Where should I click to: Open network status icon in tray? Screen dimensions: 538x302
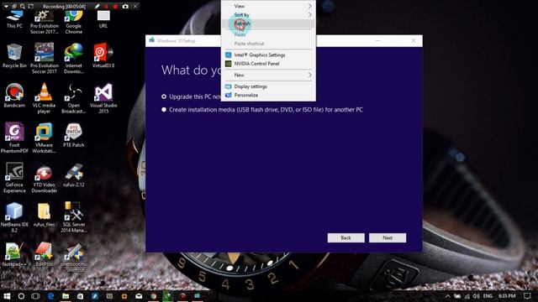(467, 296)
